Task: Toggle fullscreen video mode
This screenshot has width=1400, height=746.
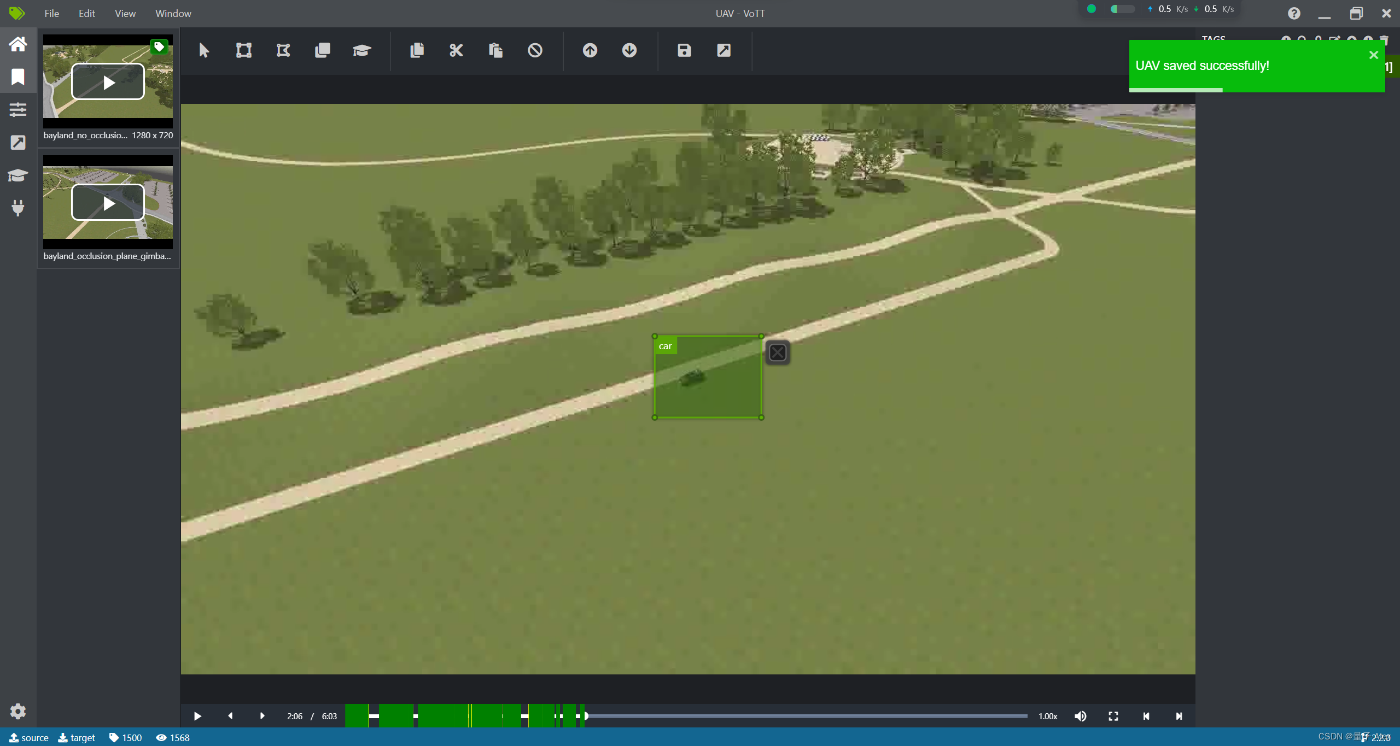Action: [1113, 716]
